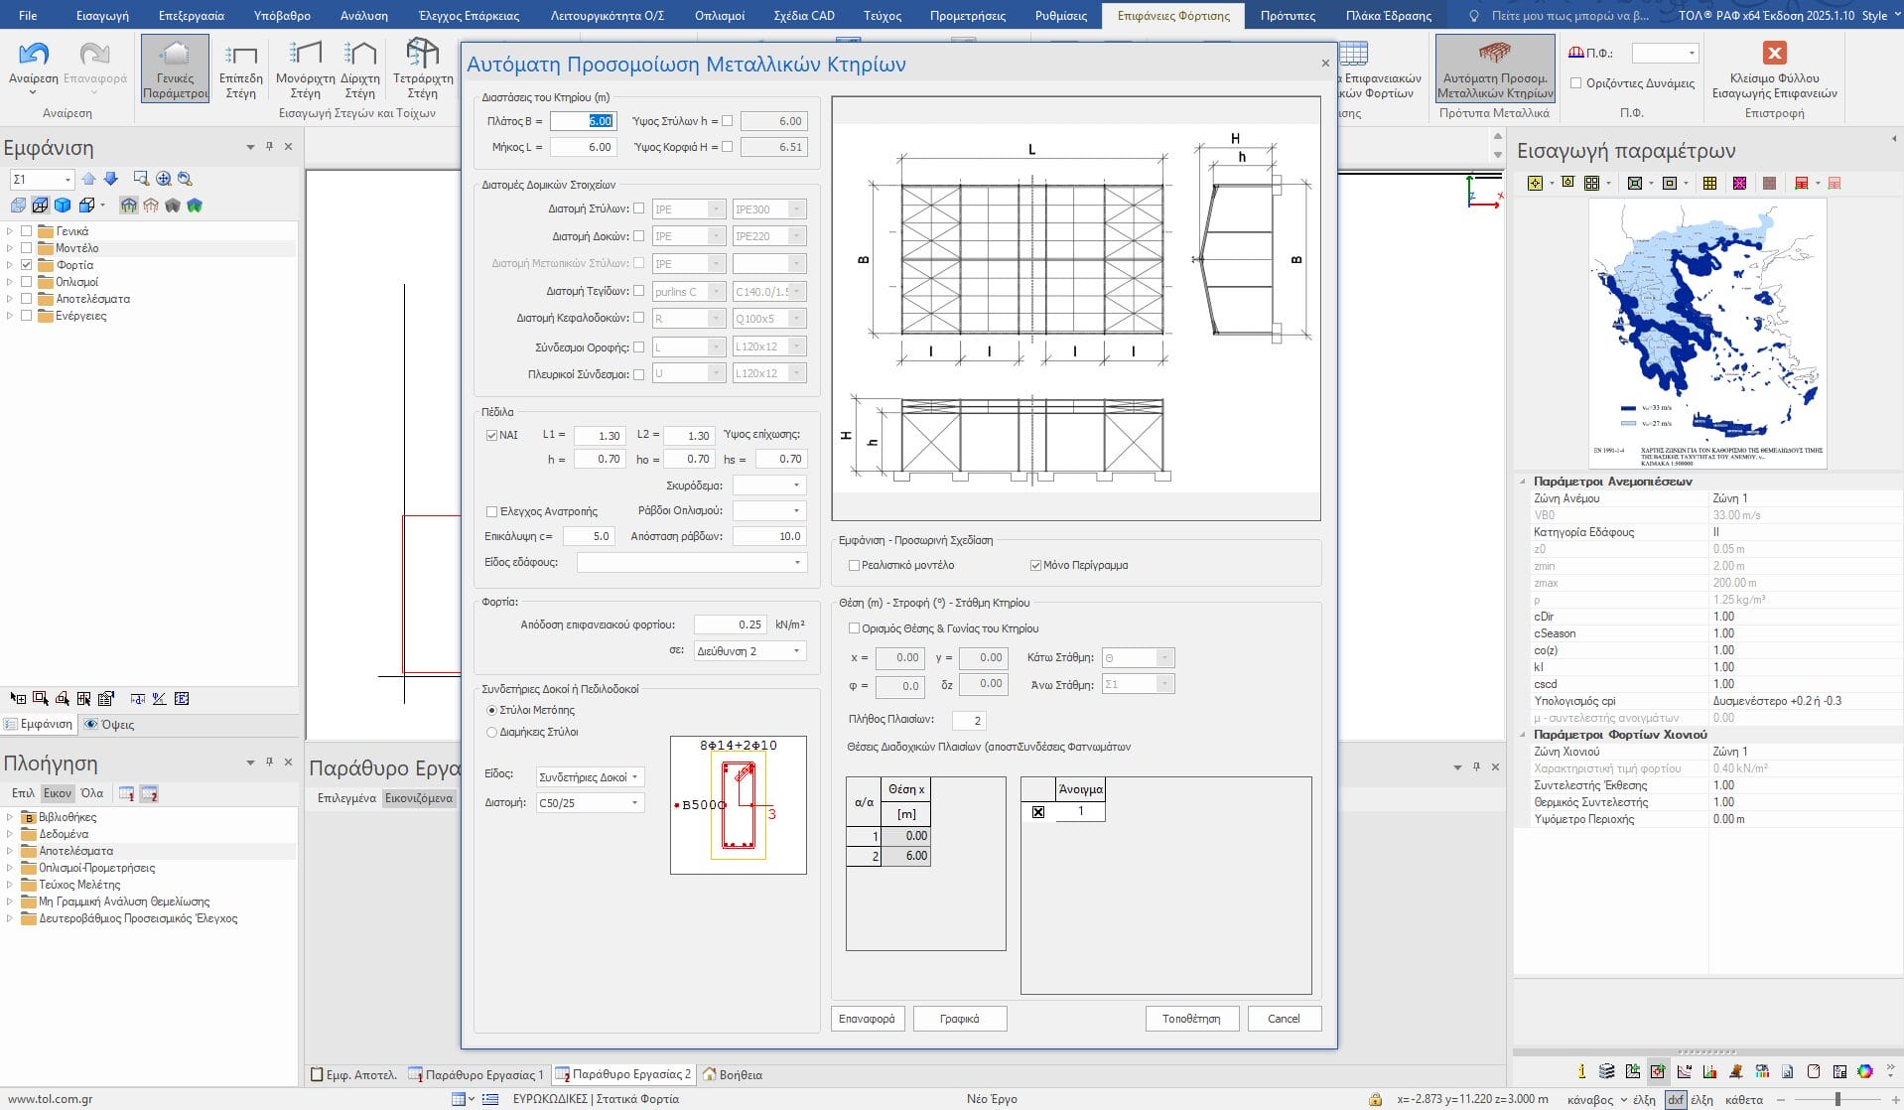Click Κλείσιμο Φύλλου Εισαγωγής Επιφανειών icon
Image resolution: width=1904 pixels, height=1110 pixels.
(1774, 54)
